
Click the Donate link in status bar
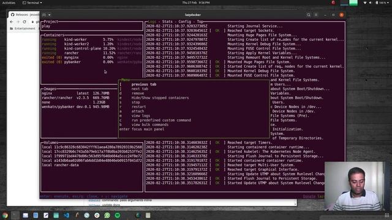[309, 197]
